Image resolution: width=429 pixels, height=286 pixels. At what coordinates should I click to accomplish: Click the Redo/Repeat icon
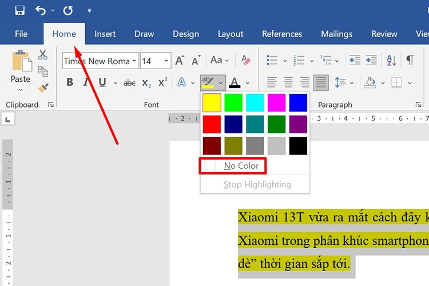tap(68, 10)
